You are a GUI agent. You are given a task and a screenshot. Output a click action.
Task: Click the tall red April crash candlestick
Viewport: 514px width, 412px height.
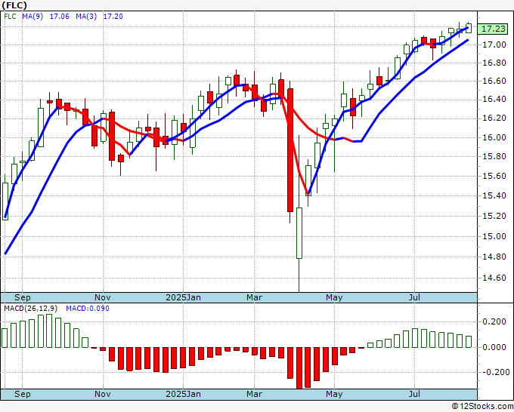290,150
